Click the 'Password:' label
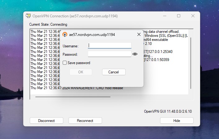The height and width of the screenshot is (139, 219). point(70,54)
